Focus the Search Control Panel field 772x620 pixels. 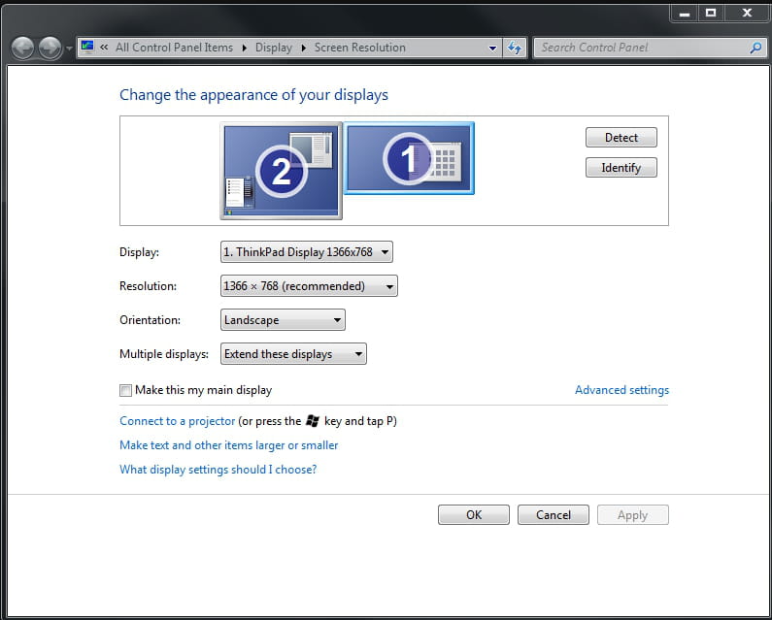pos(641,48)
